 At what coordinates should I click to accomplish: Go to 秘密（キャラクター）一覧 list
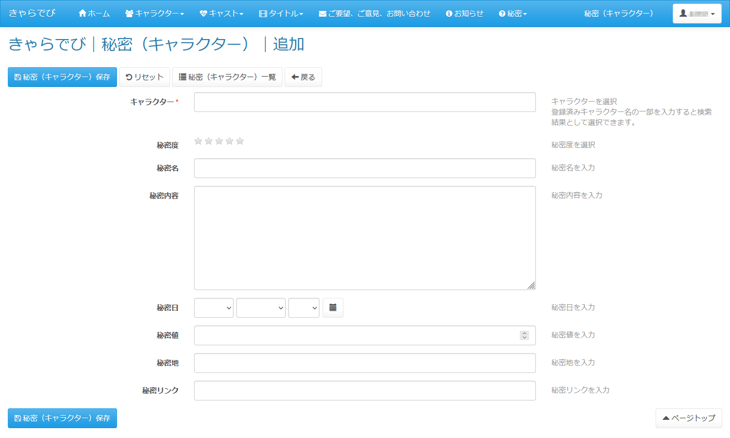click(227, 77)
